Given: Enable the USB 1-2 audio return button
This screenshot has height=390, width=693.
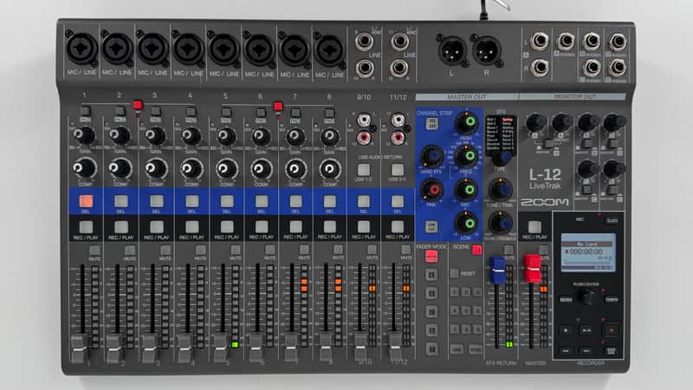Looking at the screenshot, I should (364, 169).
